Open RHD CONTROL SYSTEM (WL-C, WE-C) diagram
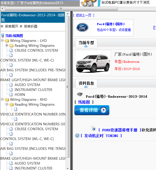Image resolution: width=156 pixels, height=170 pixels. click(x=27, y=139)
